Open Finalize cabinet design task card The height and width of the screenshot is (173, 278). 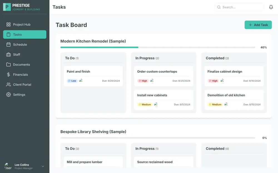pos(234,76)
